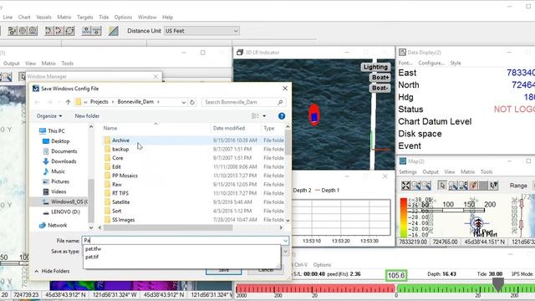Click the up-one-level arrow in save dialog
This screenshot has width=535, height=301.
point(68,102)
